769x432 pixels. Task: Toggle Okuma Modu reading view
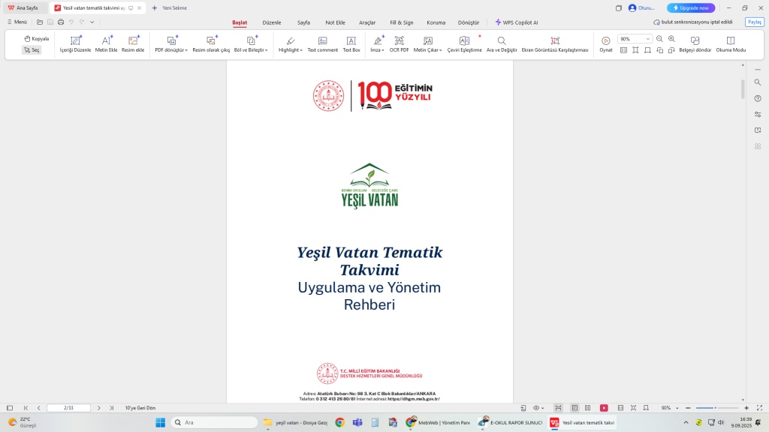(731, 40)
